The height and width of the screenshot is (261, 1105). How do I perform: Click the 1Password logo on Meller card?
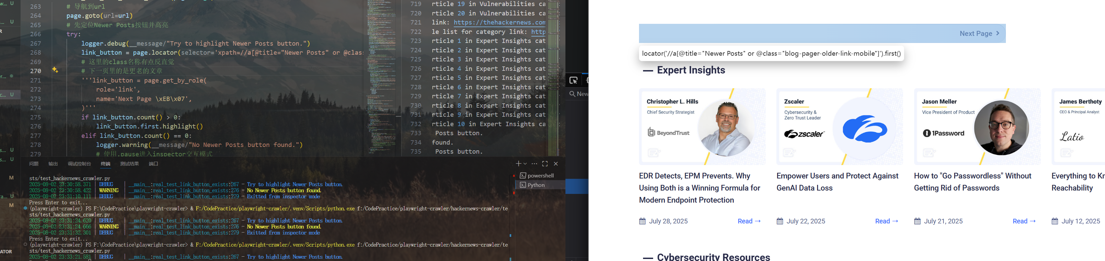click(943, 133)
